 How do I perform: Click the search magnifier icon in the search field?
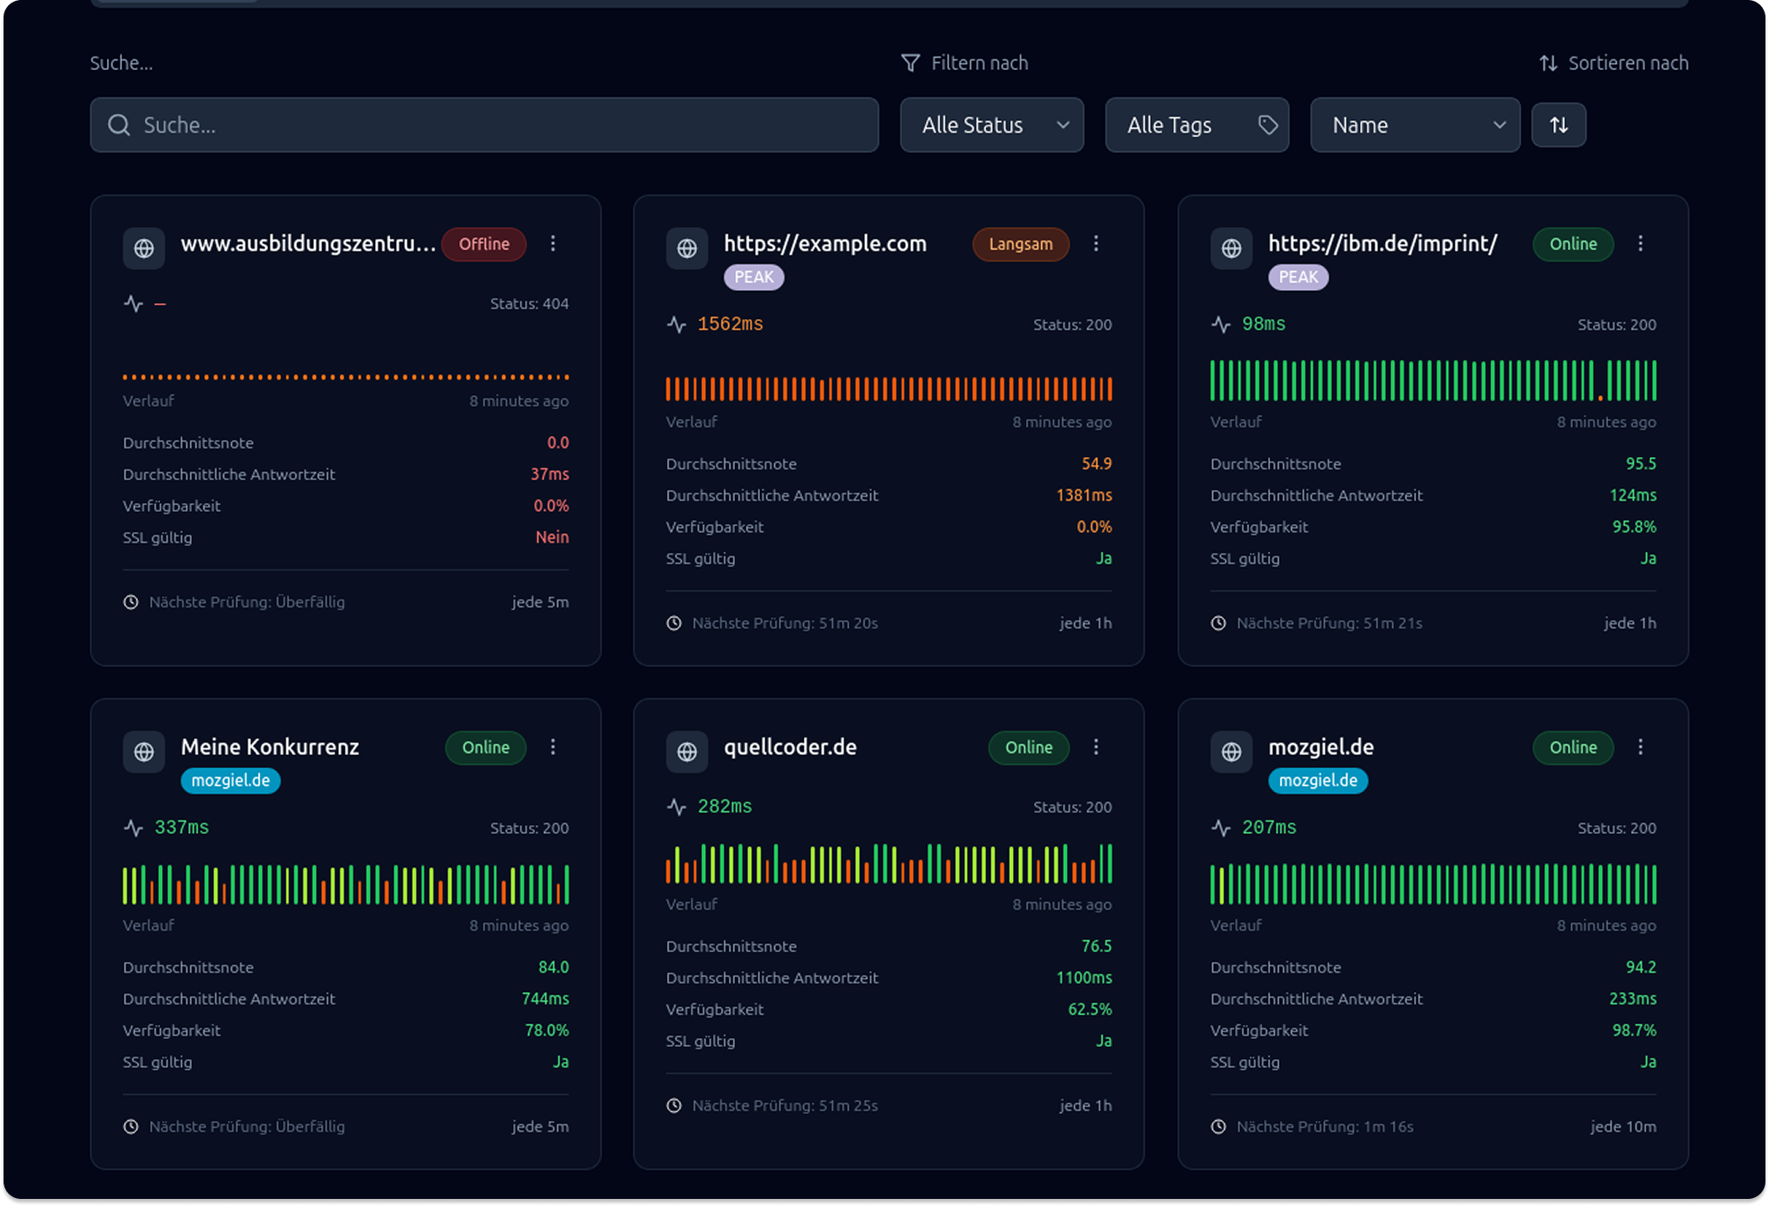(x=119, y=125)
